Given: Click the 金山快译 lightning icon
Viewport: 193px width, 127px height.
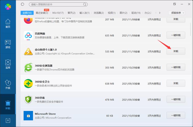Looking at the screenshot, I should (x=28, y=52).
